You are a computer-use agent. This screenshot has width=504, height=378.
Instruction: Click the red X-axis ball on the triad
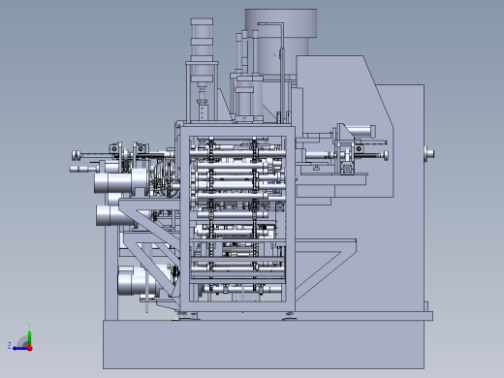point(30,348)
